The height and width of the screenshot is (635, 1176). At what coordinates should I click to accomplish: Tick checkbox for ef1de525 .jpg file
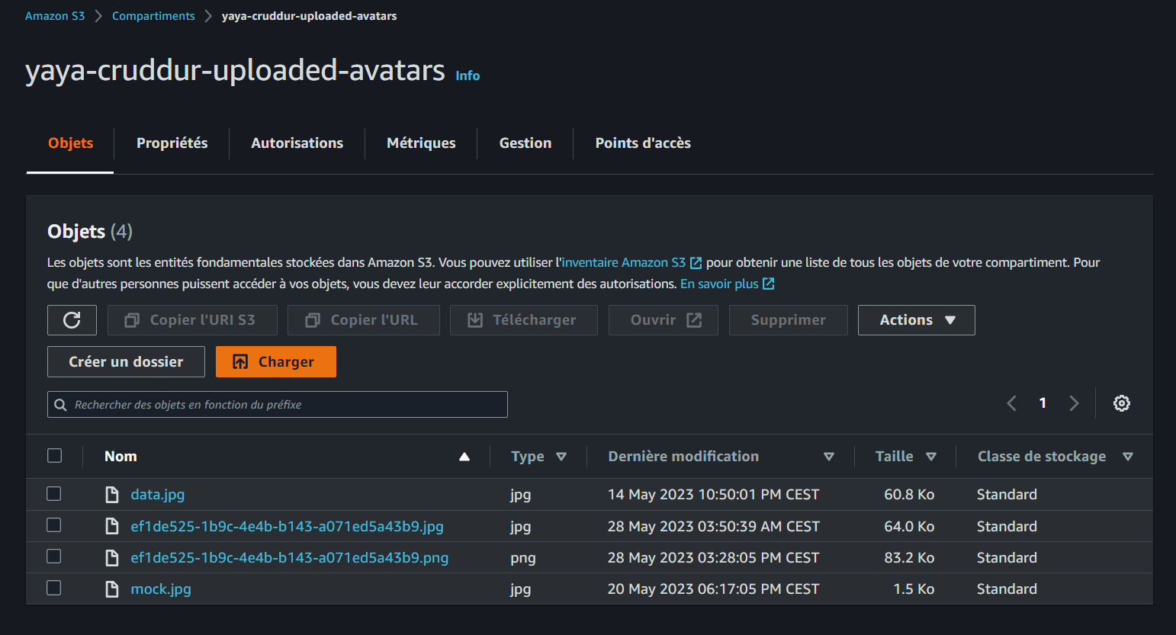pyautogui.click(x=54, y=524)
